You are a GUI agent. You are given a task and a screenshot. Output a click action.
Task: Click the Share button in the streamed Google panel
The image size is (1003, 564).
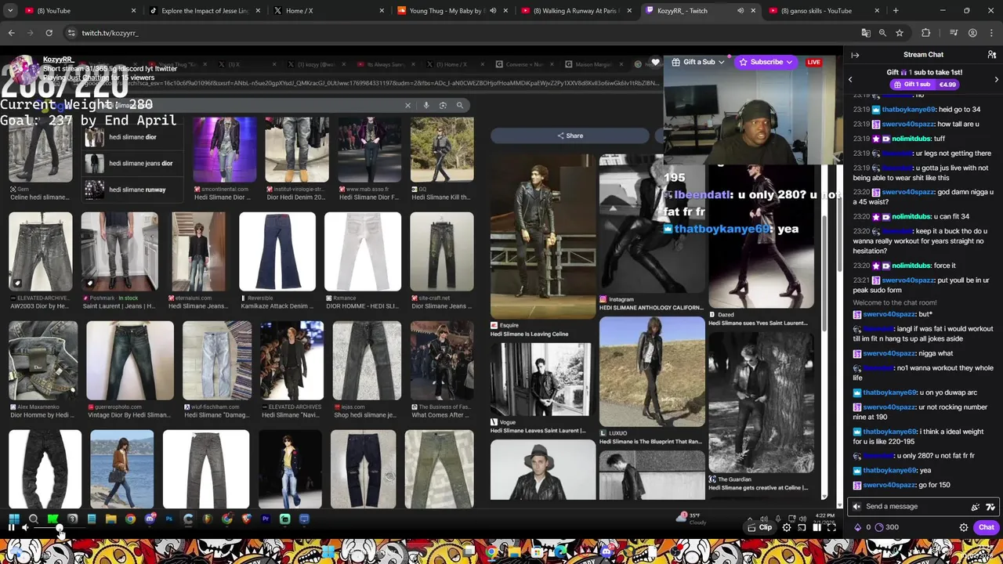click(570, 136)
